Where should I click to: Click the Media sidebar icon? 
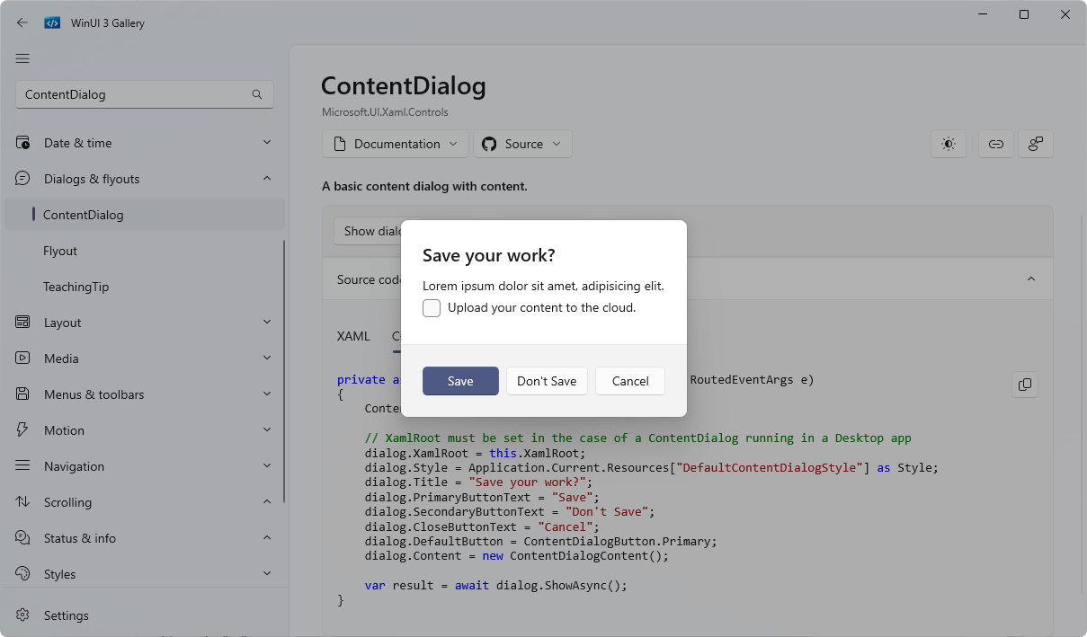click(x=22, y=358)
